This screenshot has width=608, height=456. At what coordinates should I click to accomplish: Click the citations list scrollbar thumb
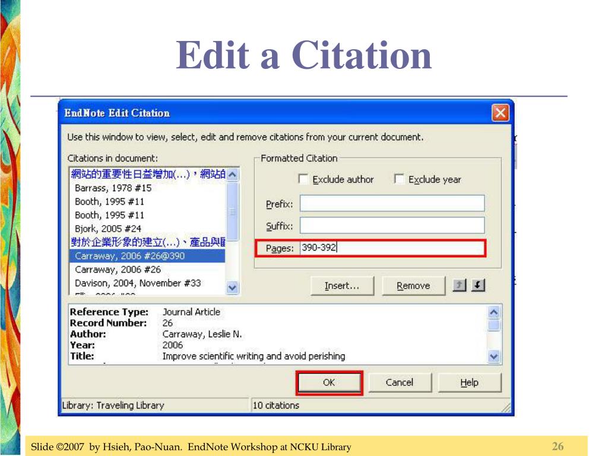click(232, 211)
